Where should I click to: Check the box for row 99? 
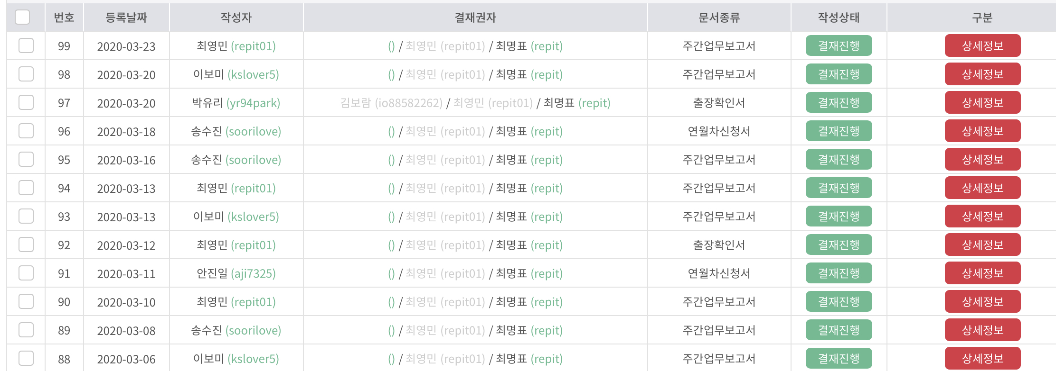(26, 45)
